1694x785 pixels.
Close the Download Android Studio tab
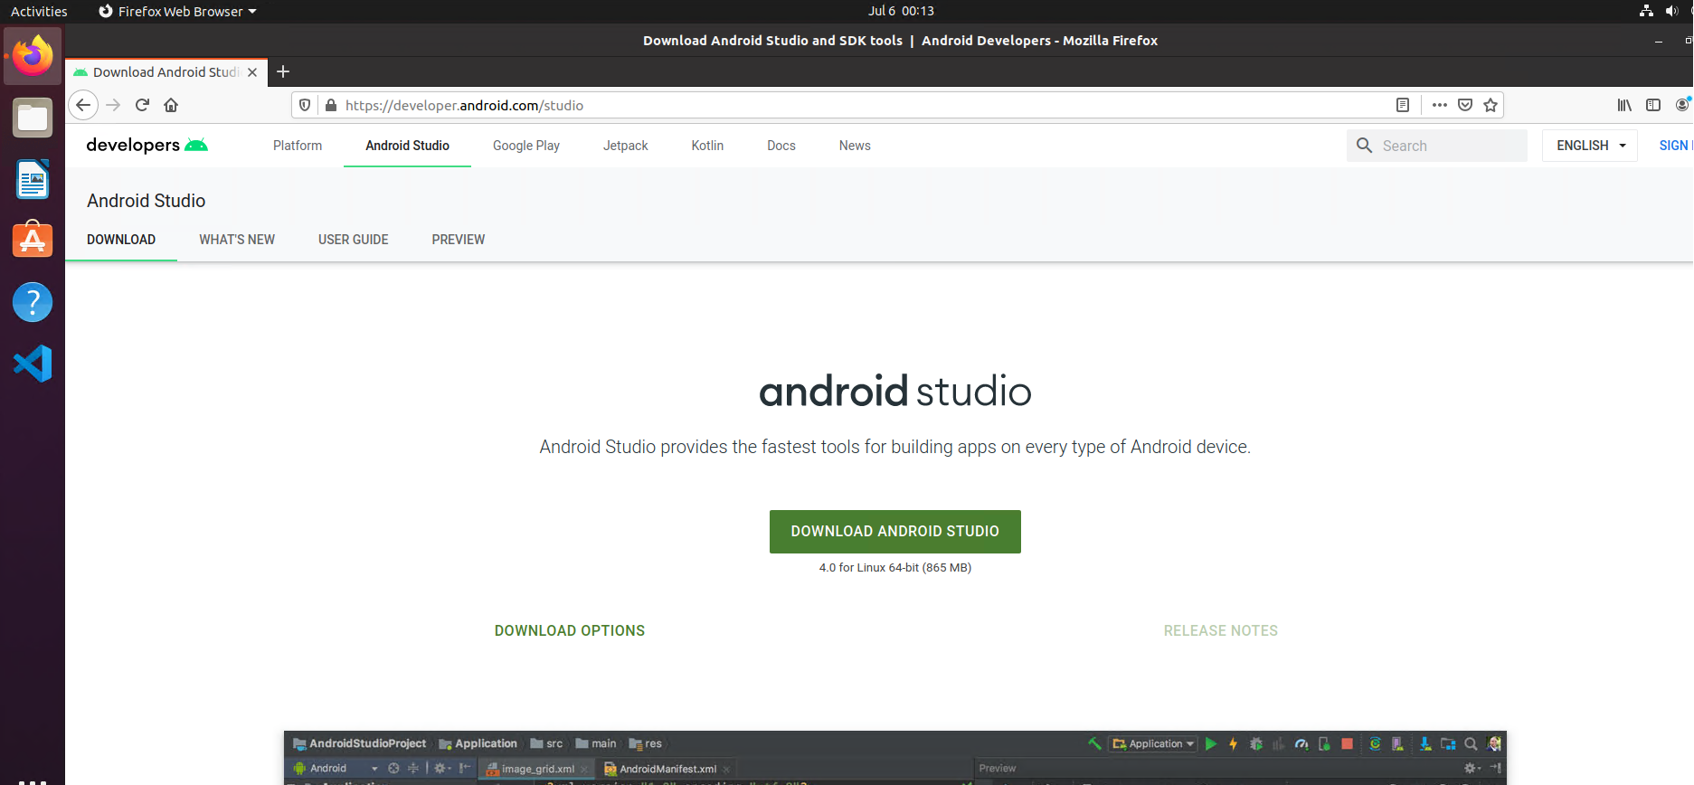click(252, 72)
